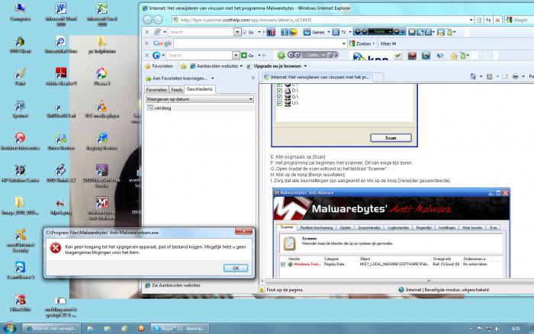Viewport: 534px width, 334px height.
Task: Select the Internet Explorer taskbar button
Action: point(51,329)
